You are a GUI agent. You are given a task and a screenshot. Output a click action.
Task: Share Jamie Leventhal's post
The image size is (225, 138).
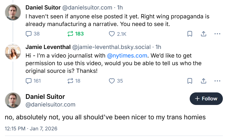pyautogui.click(x=203, y=81)
